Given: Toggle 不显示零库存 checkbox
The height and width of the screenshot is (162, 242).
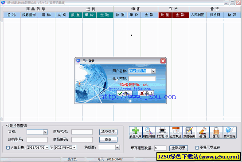Looking at the screenshot, I should pyautogui.click(x=197, y=148).
